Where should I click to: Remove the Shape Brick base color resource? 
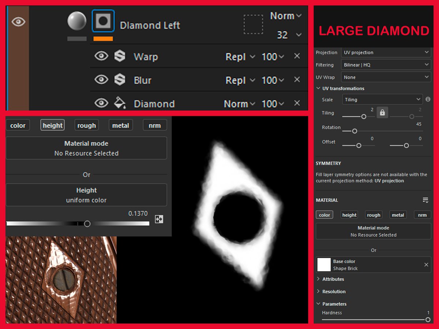[x=426, y=265]
